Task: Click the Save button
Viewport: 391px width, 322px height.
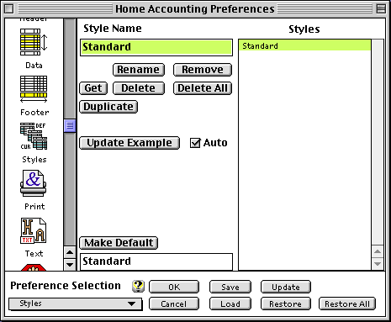Action: point(230,287)
